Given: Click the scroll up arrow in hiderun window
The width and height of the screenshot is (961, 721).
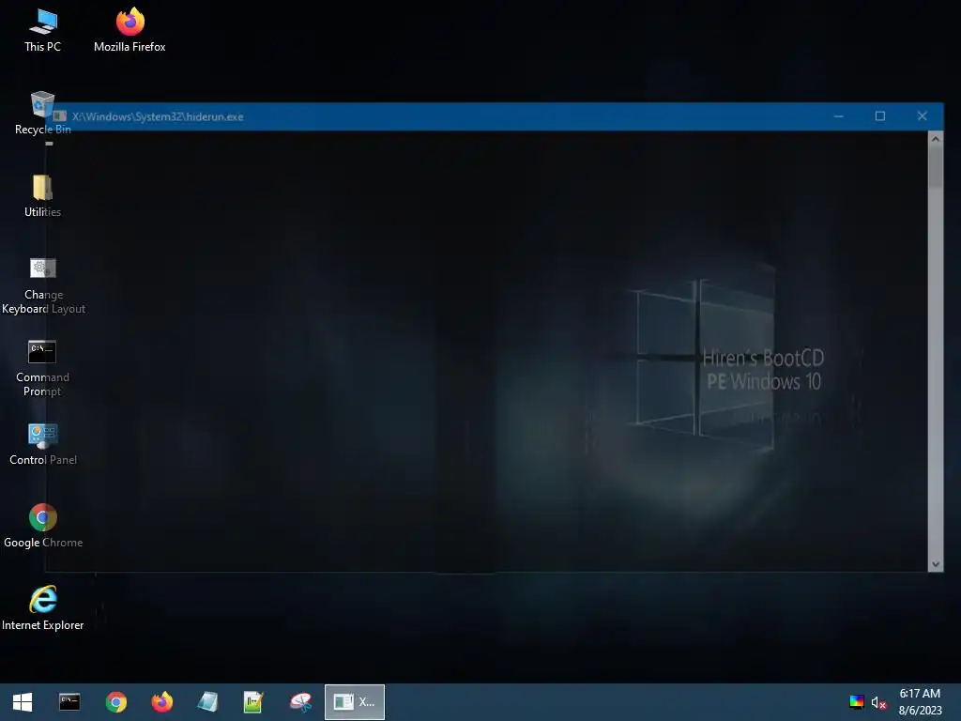Looking at the screenshot, I should (x=936, y=139).
